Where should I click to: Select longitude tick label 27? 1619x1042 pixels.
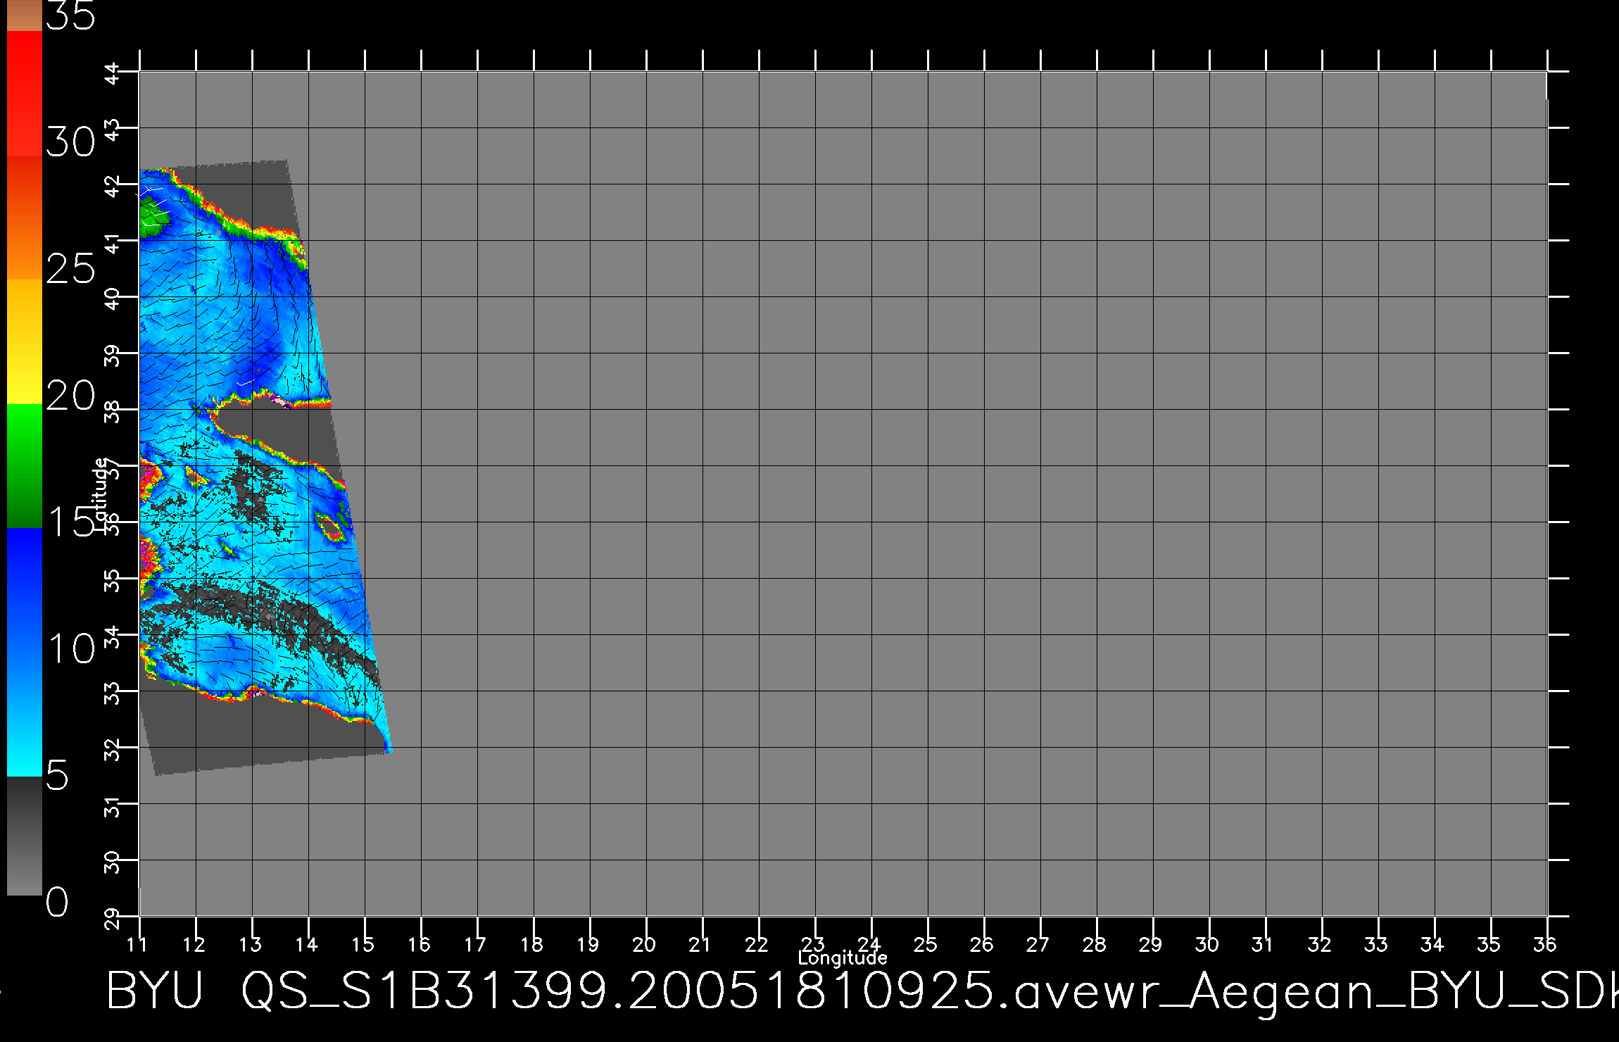1038,944
